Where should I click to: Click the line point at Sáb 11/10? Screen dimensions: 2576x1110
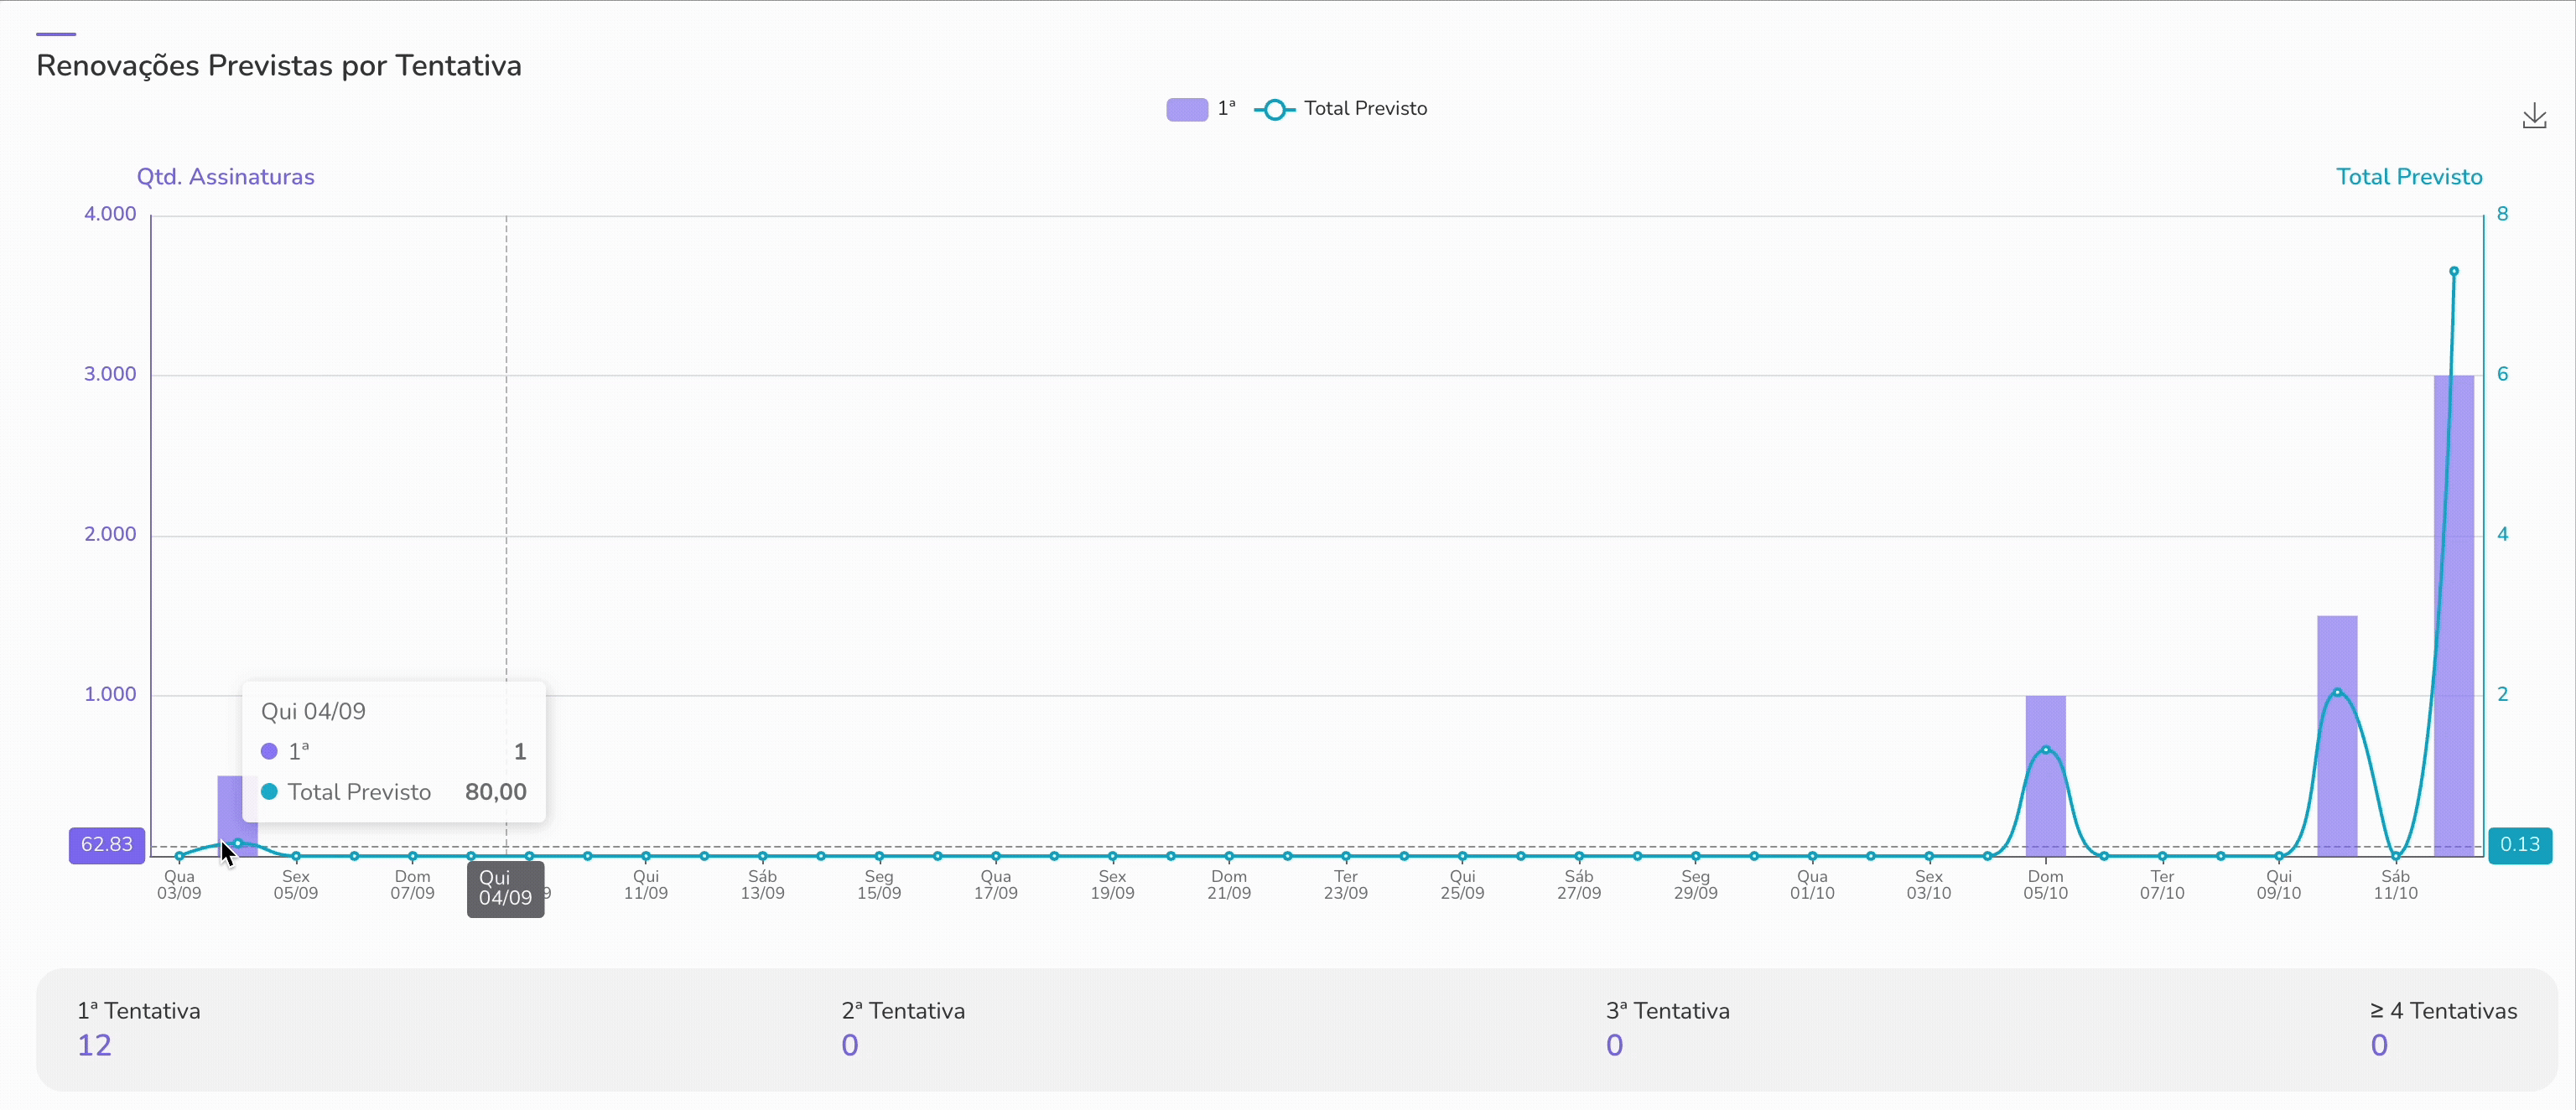coord(2395,856)
